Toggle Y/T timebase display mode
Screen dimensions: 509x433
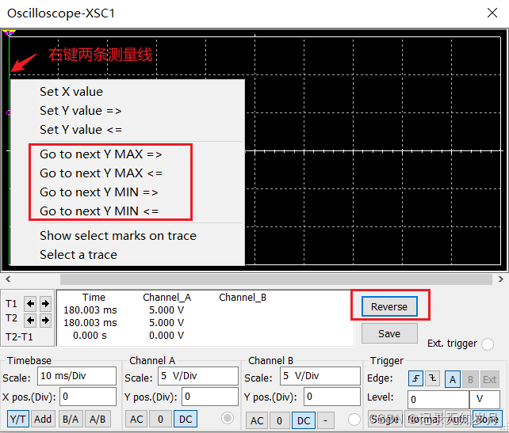click(17, 419)
